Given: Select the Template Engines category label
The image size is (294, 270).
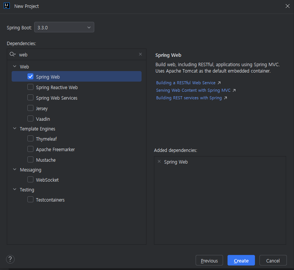Looking at the screenshot, I should [38, 129].
